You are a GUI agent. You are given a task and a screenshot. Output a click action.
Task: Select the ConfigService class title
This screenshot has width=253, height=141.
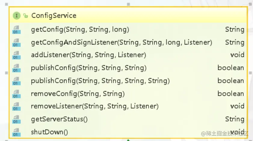[x=54, y=16]
